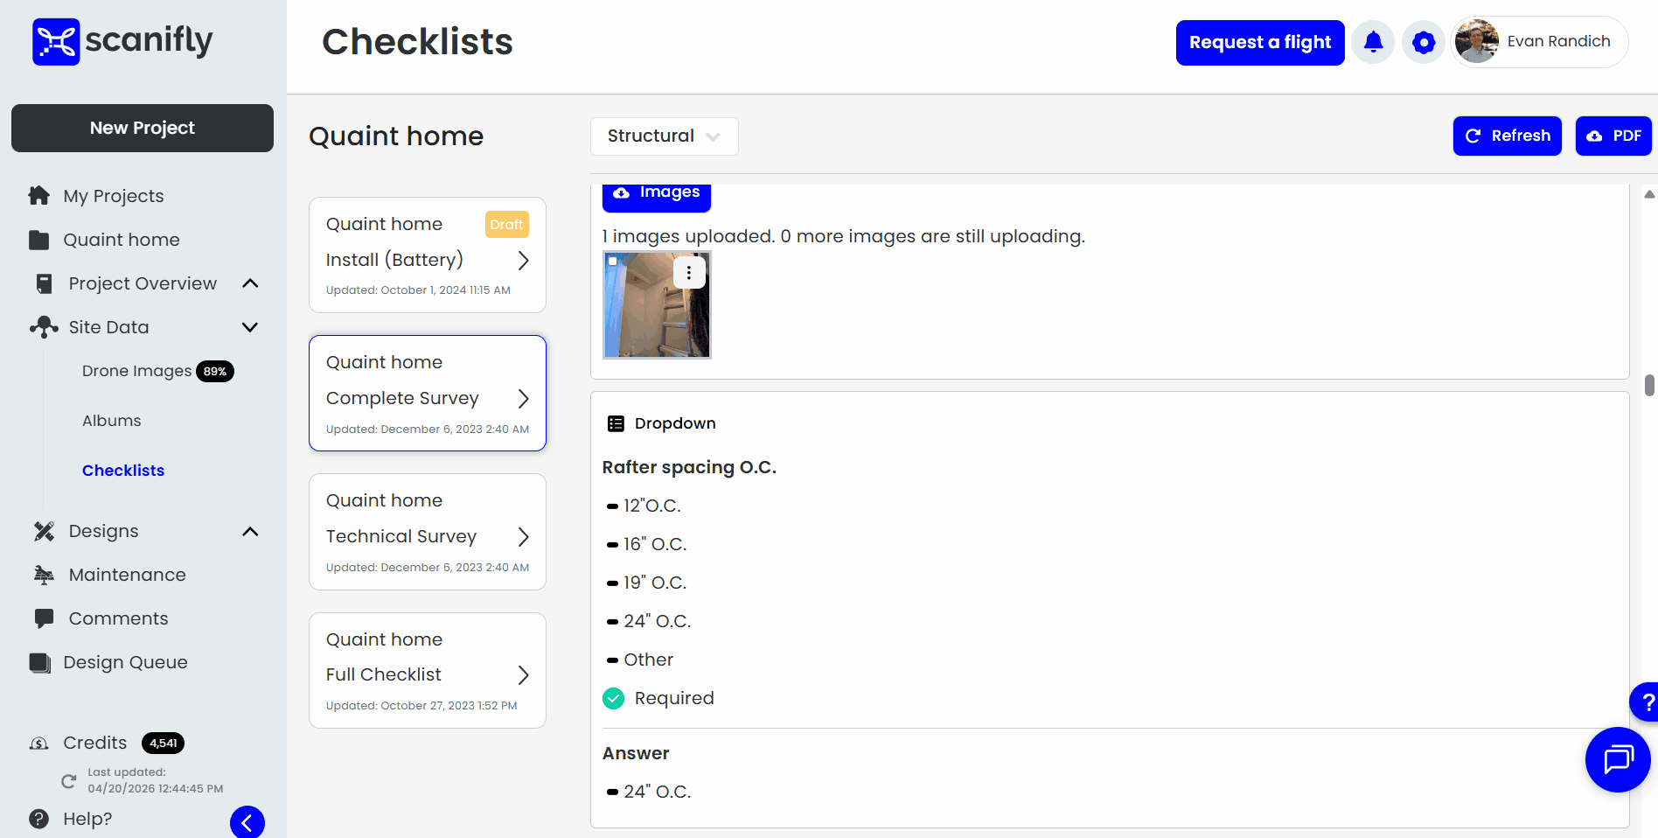The height and width of the screenshot is (838, 1658).
Task: Open the three-dot menu on the image
Action: coord(689,272)
